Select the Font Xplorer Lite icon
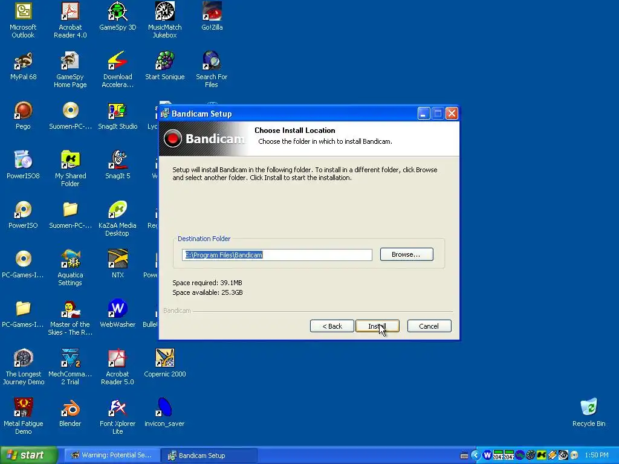 pyautogui.click(x=118, y=416)
